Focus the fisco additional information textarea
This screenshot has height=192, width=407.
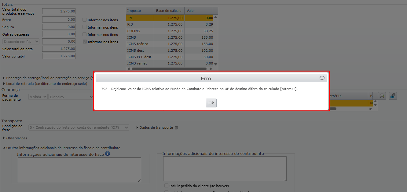coord(79,170)
